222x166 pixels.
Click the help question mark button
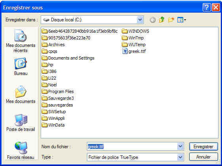(x=207, y=7)
